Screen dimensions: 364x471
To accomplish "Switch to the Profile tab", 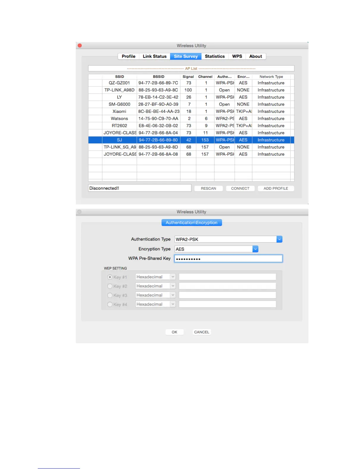I will pos(128,56).
